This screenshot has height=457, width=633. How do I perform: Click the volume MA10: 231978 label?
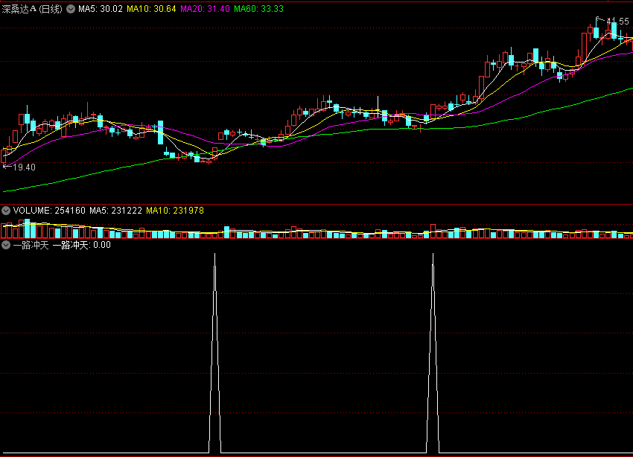175,211
